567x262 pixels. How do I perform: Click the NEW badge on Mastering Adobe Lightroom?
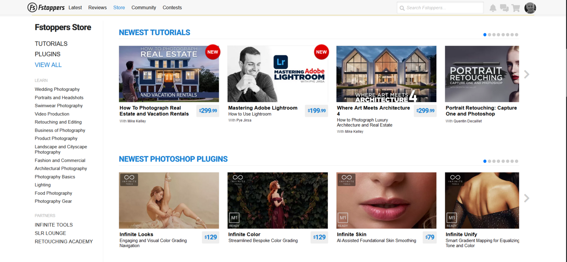tap(322, 52)
